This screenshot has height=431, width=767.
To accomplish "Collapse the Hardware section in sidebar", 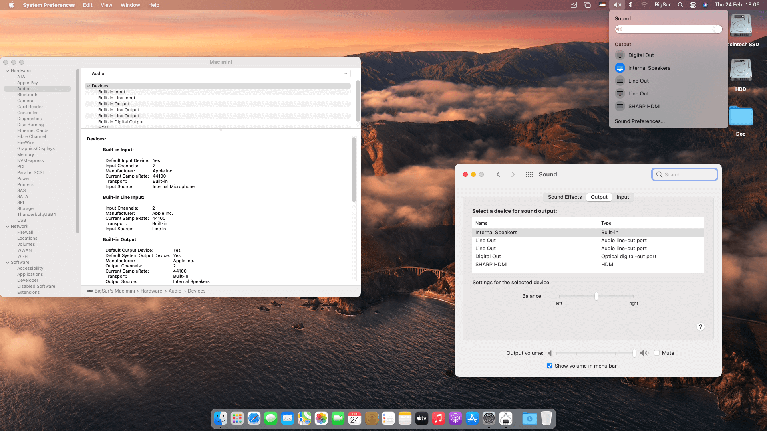I will (8, 71).
